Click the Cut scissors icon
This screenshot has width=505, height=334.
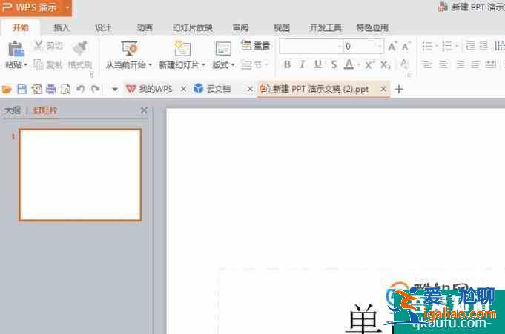(x=39, y=46)
